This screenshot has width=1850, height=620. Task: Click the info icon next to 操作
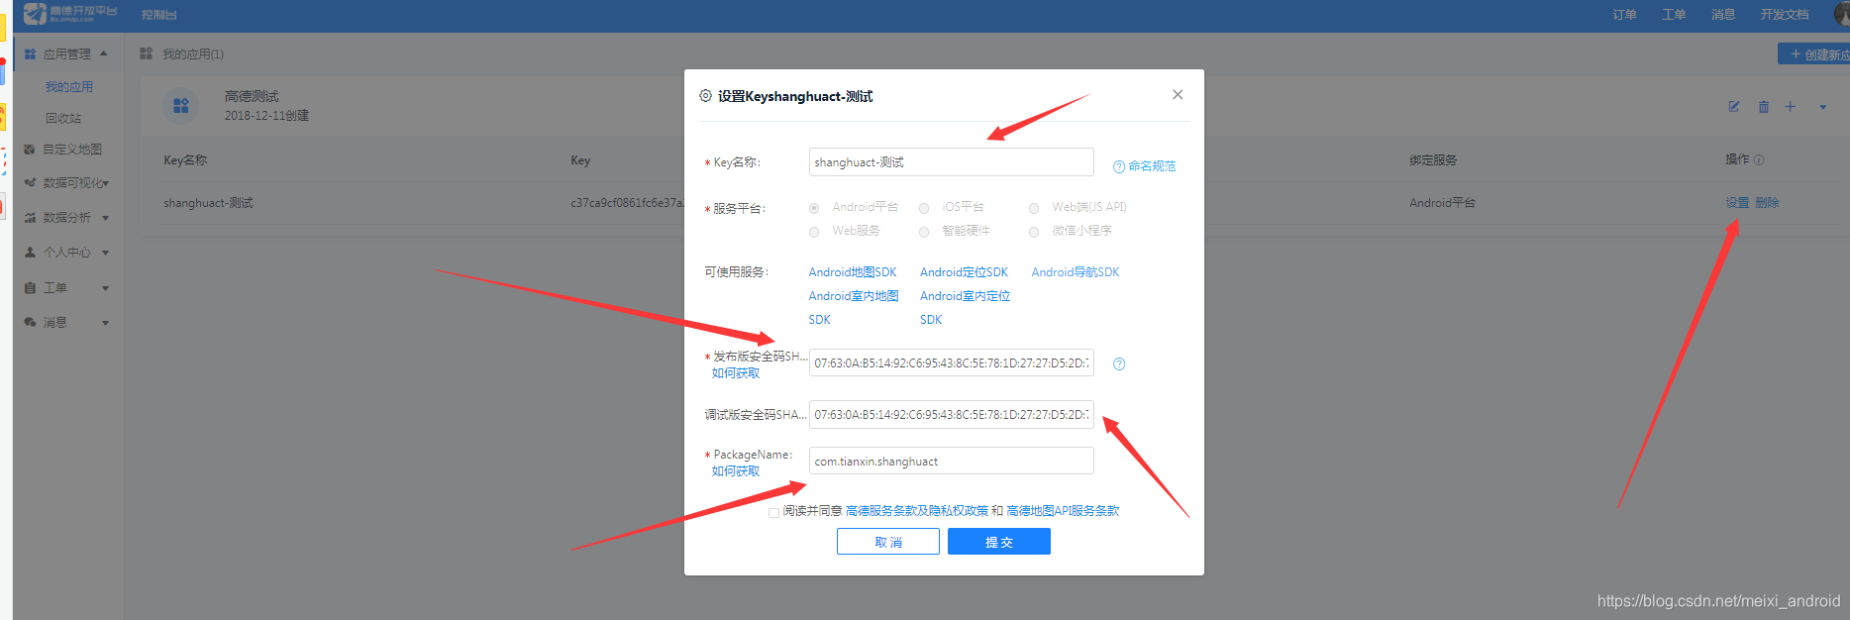point(1759,159)
